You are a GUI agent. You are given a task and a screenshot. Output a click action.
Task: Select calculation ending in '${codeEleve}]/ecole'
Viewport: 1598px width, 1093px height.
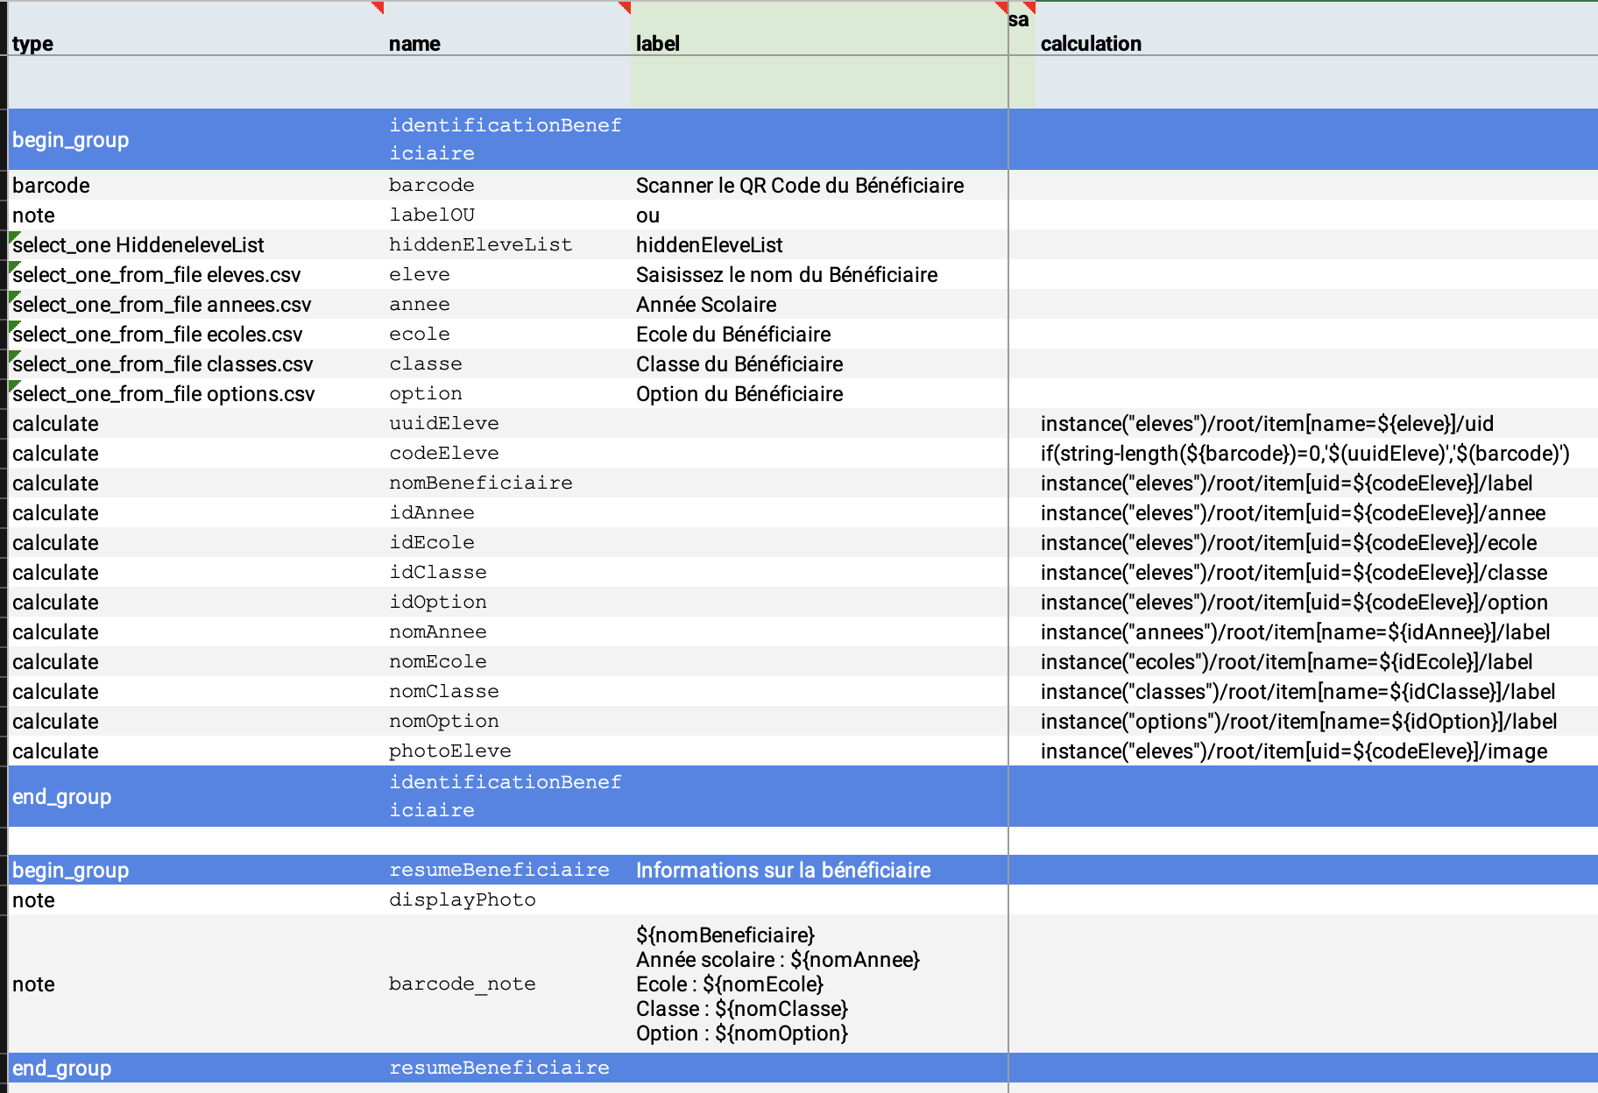[1317, 542]
